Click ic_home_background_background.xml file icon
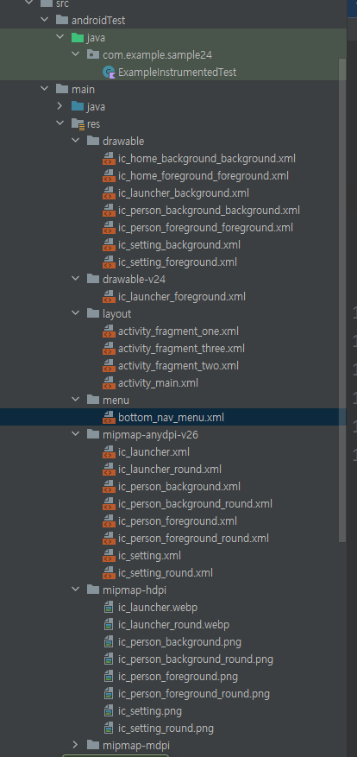 (x=109, y=159)
